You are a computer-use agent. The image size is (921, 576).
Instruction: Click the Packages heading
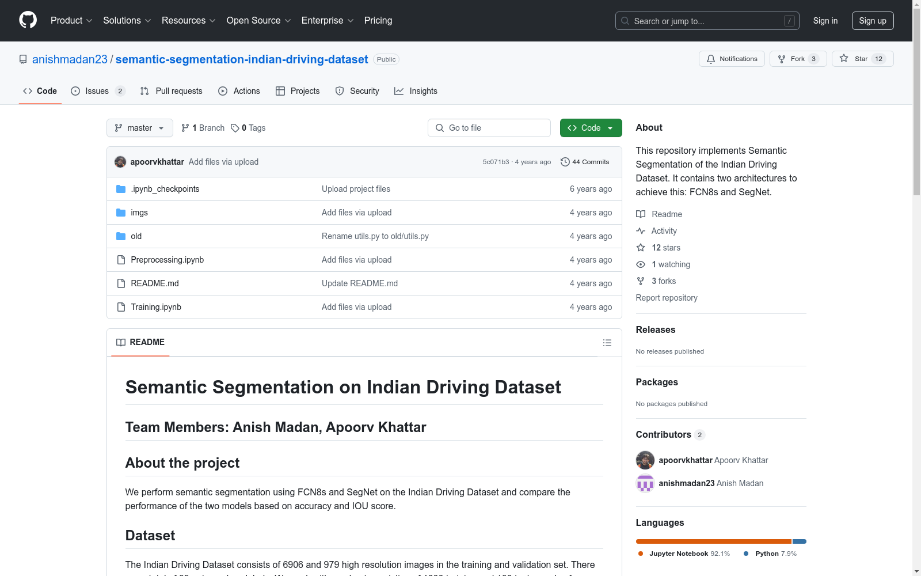click(657, 382)
